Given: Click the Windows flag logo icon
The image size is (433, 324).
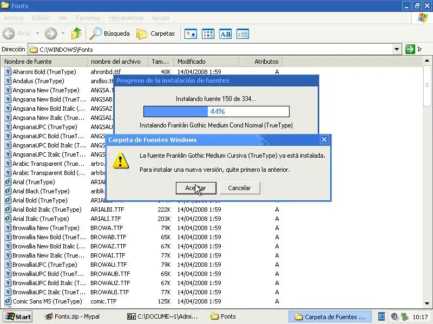Looking at the screenshot, I should coord(423,18).
